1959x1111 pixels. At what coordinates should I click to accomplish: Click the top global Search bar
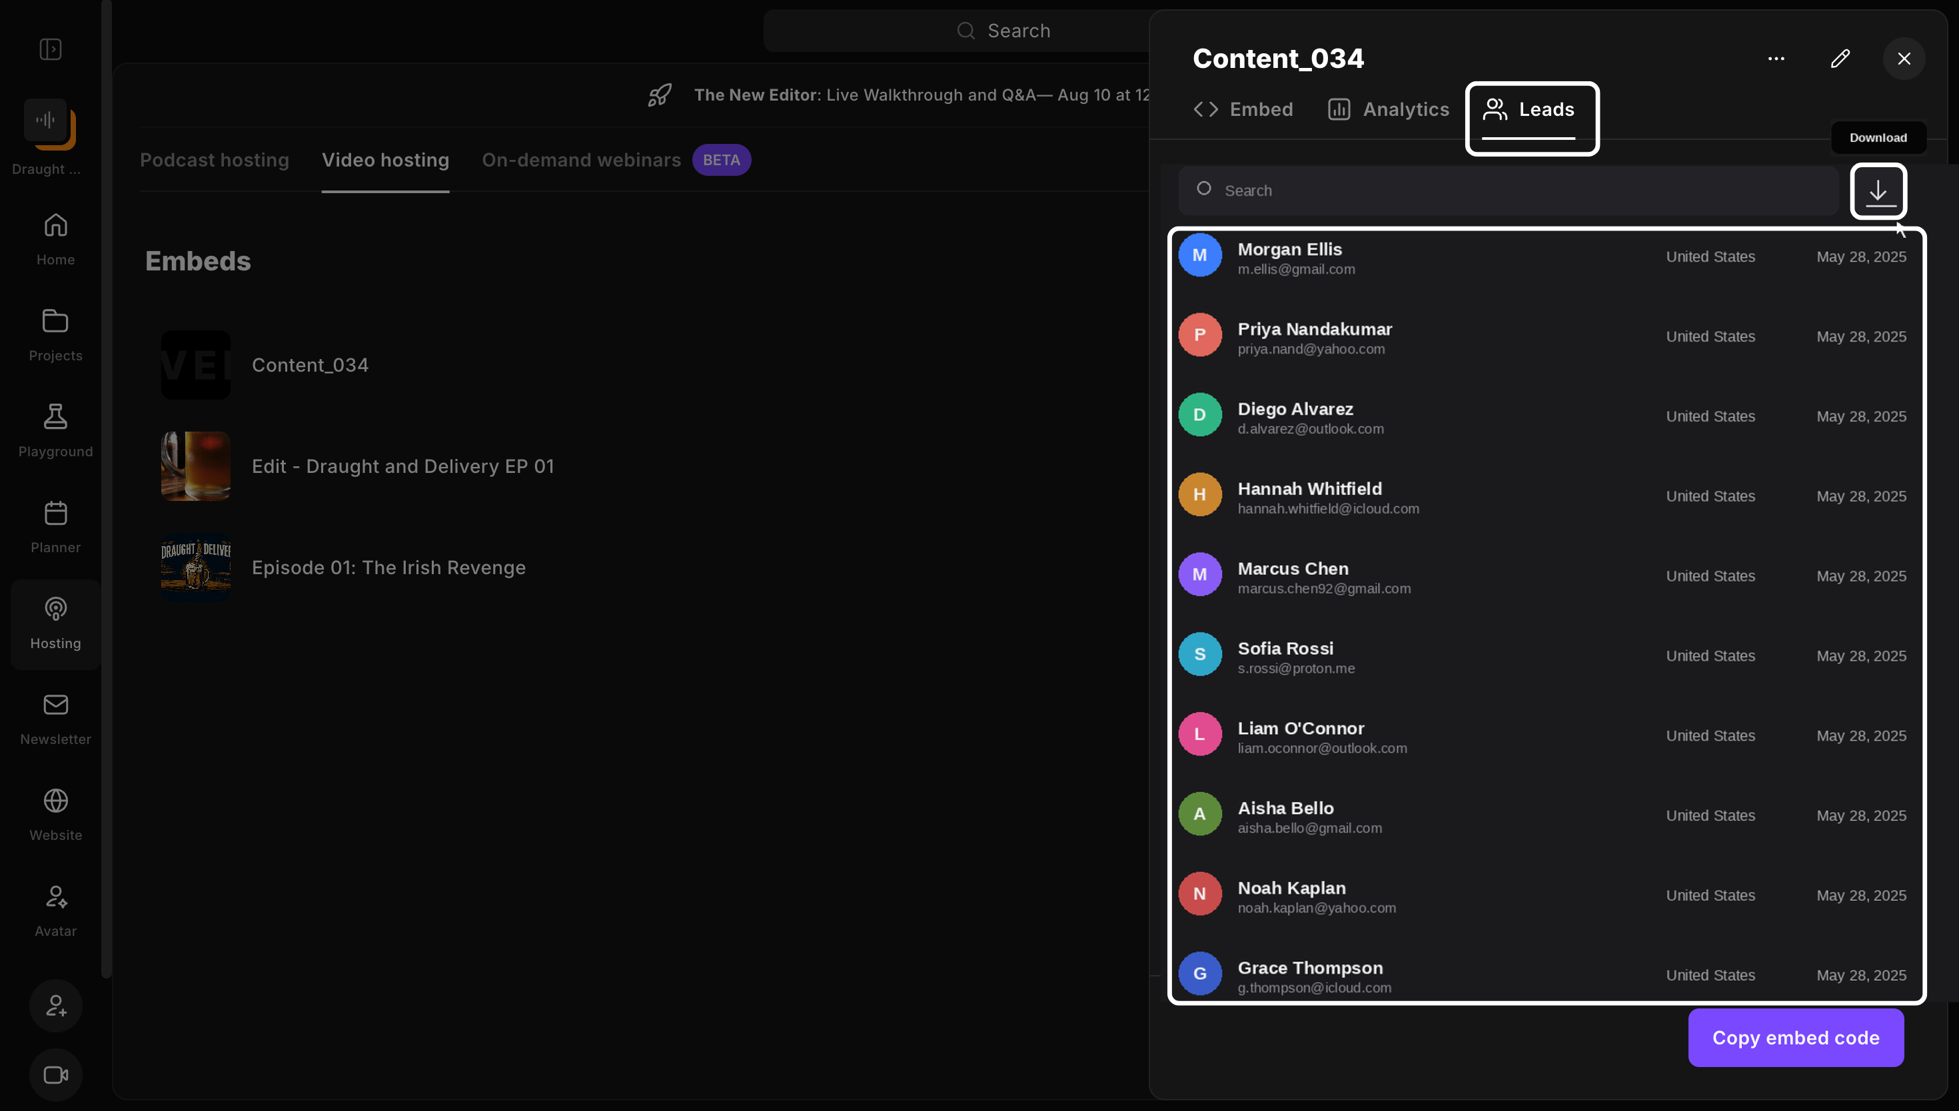tap(956, 31)
